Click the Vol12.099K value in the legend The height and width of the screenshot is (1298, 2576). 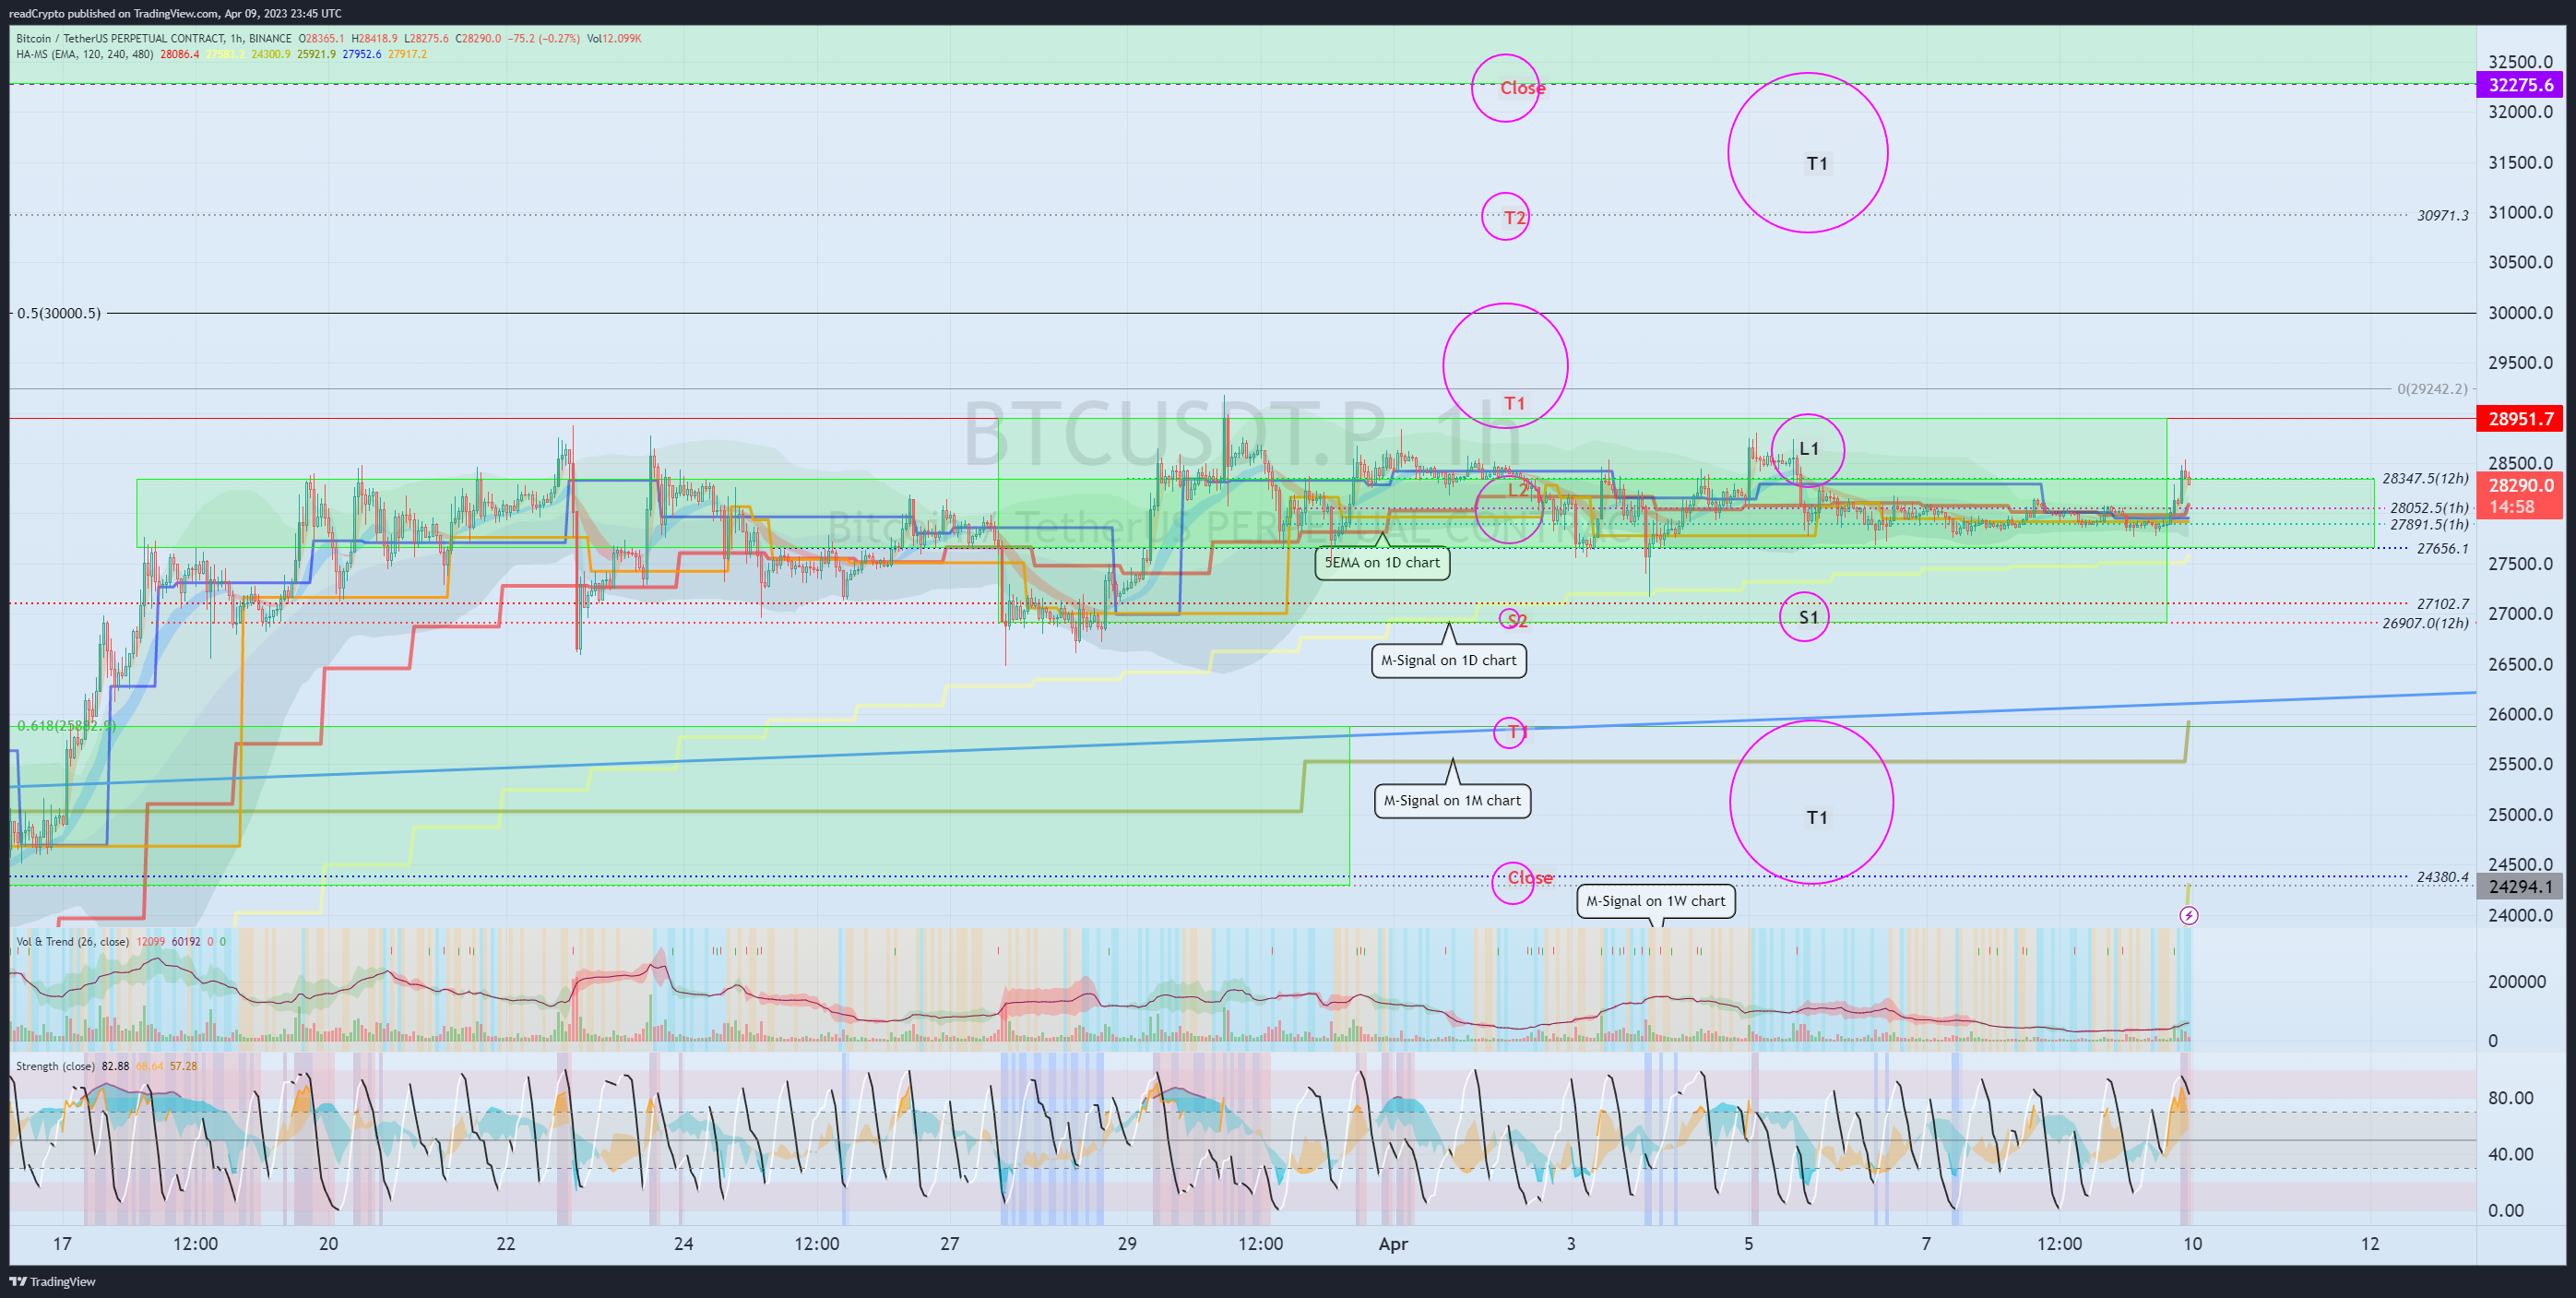point(614,38)
